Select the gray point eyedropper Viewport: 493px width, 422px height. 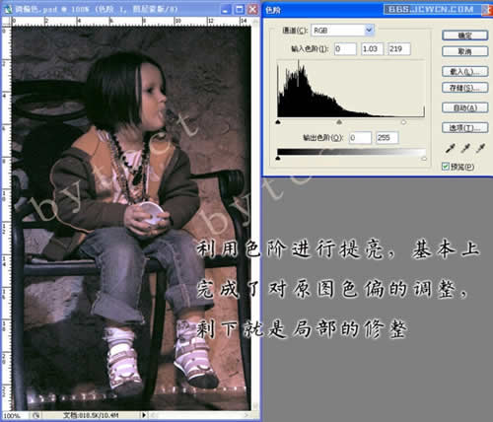point(465,148)
